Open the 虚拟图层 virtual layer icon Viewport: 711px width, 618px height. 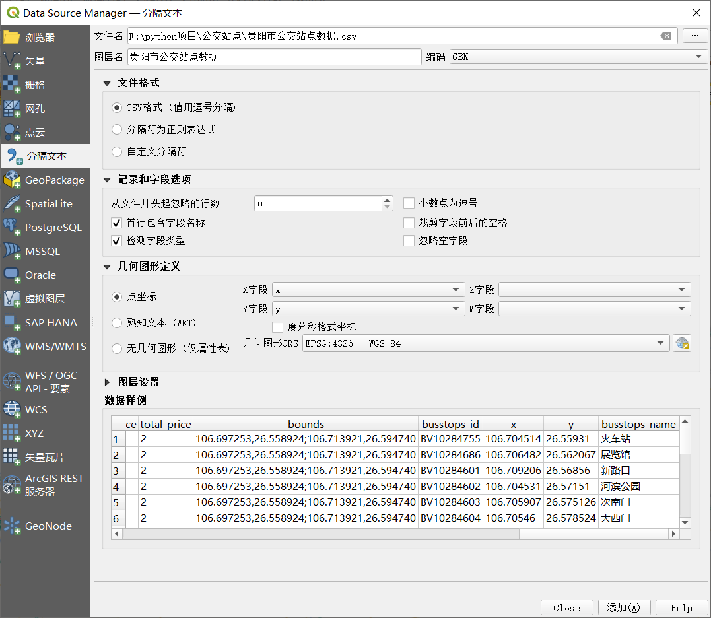coord(12,299)
